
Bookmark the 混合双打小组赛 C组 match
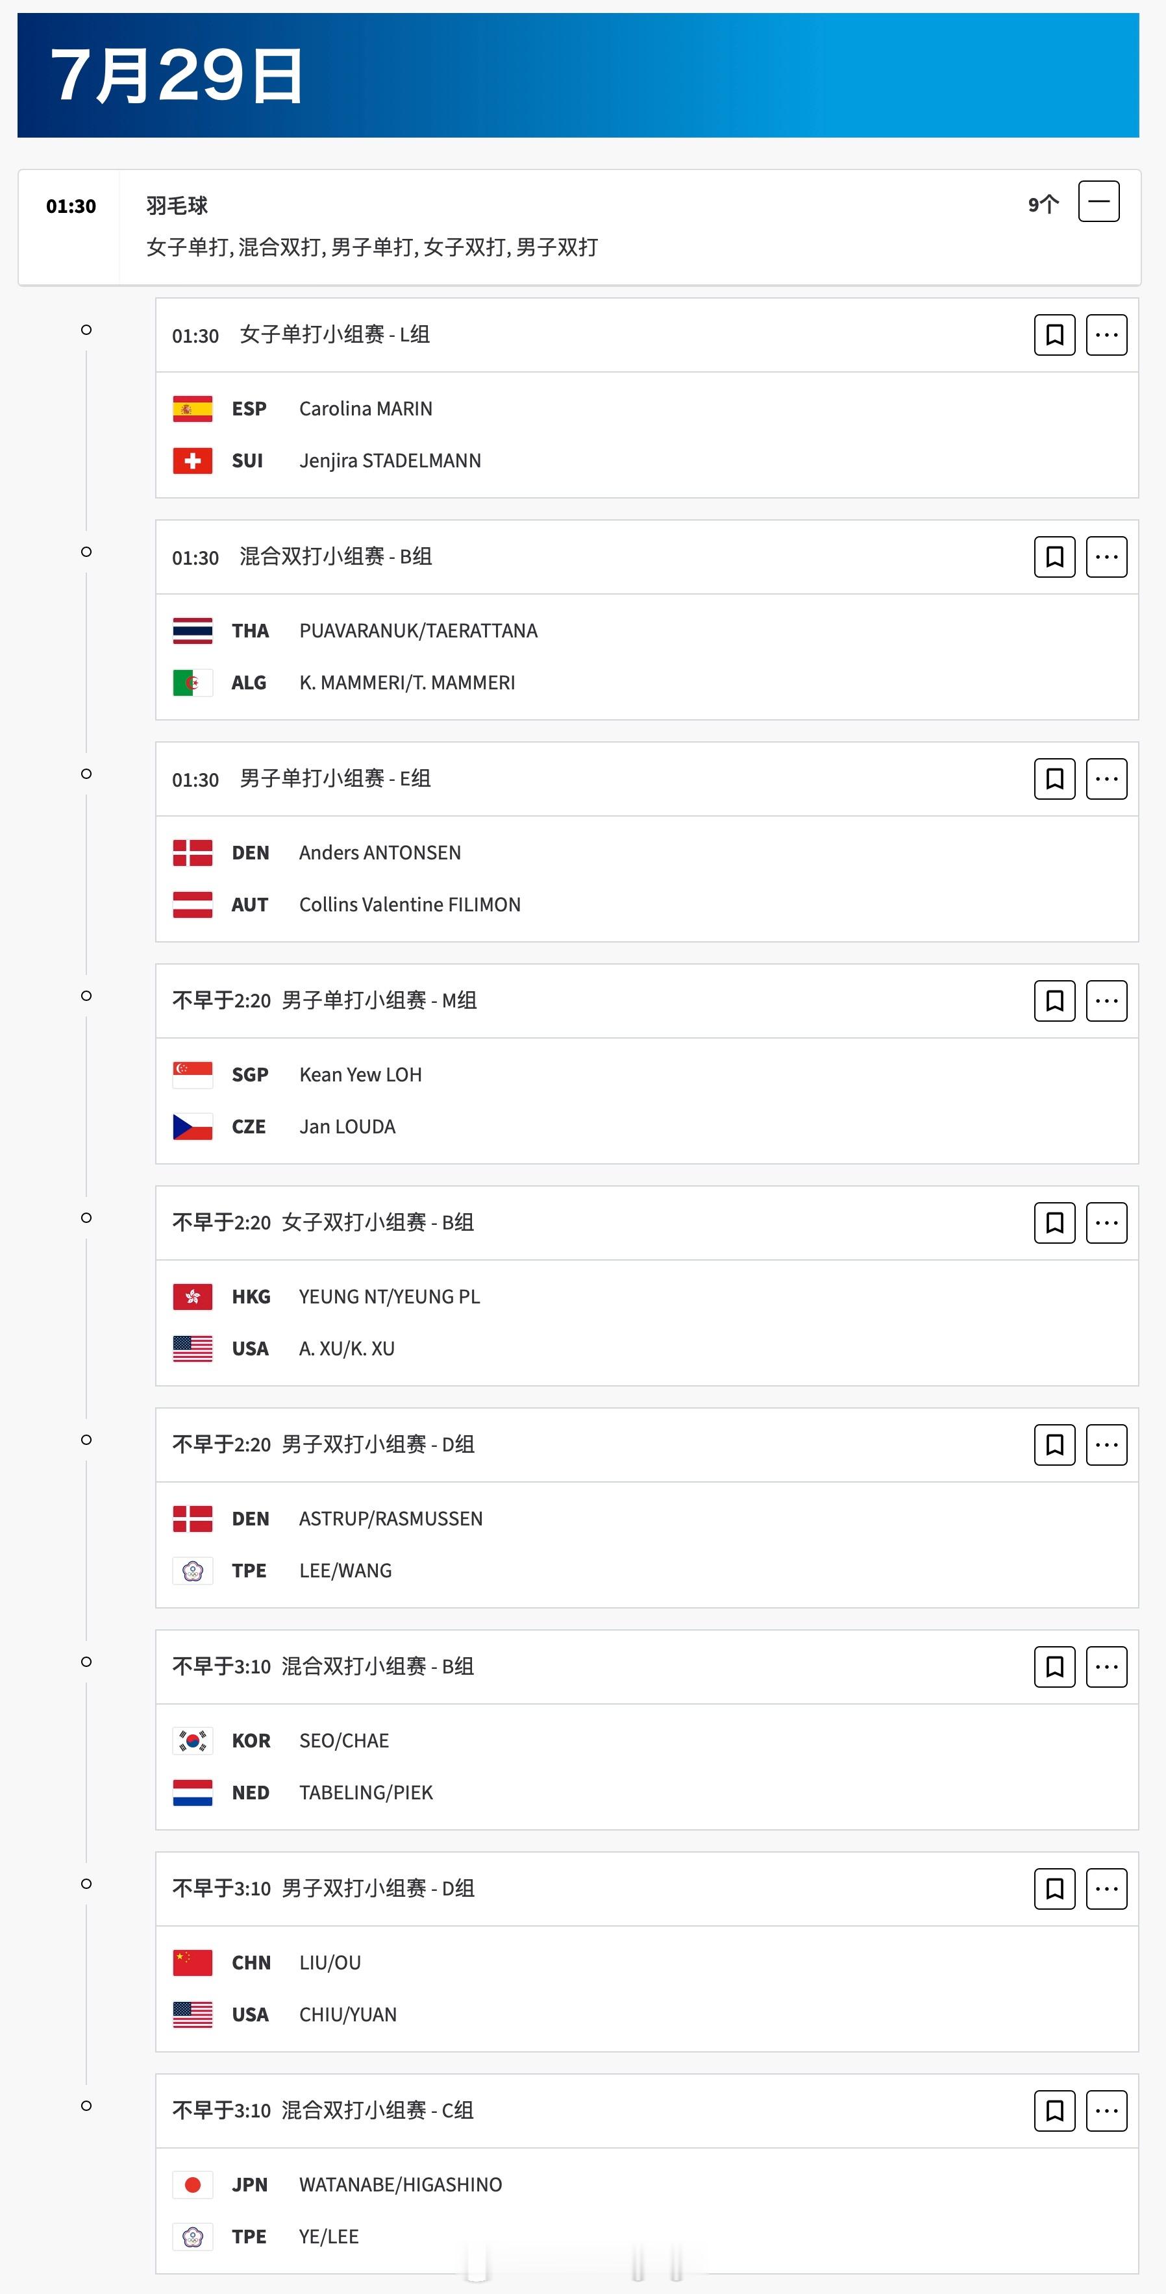1054,2110
